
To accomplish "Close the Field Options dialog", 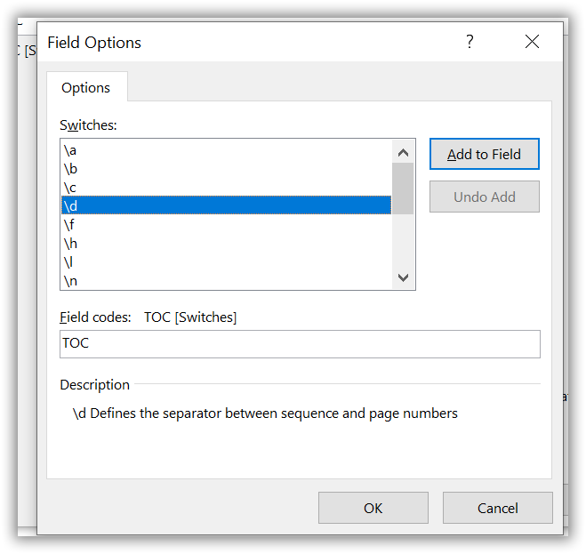I will point(533,42).
